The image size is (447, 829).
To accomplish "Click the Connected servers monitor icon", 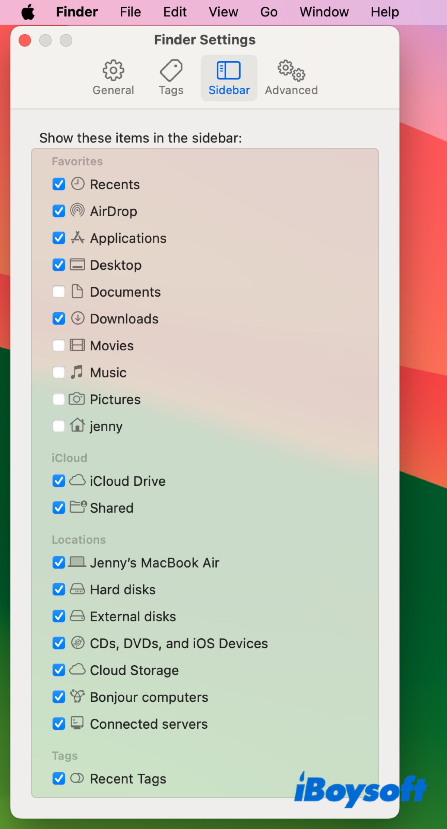I will 77,723.
